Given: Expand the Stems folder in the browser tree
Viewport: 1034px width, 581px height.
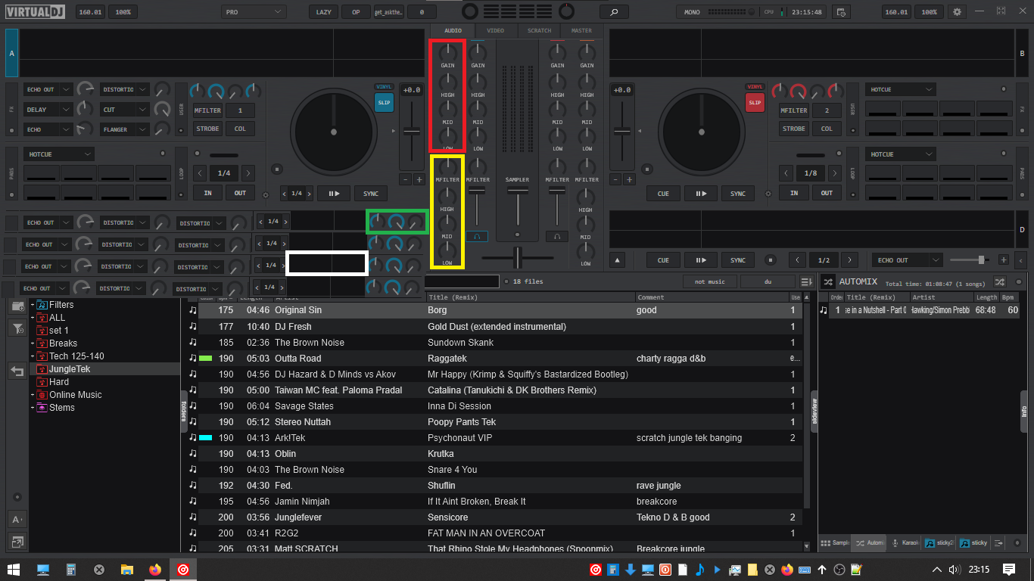Looking at the screenshot, I should click(33, 408).
